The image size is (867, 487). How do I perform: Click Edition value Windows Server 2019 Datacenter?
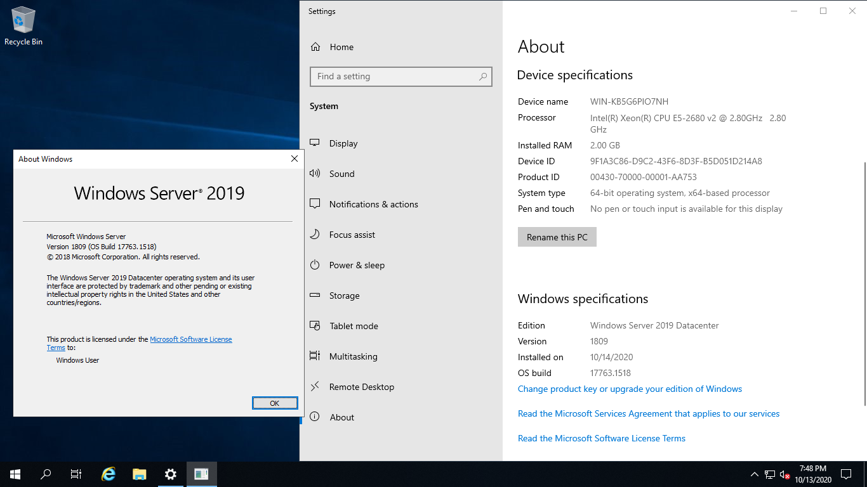click(654, 325)
